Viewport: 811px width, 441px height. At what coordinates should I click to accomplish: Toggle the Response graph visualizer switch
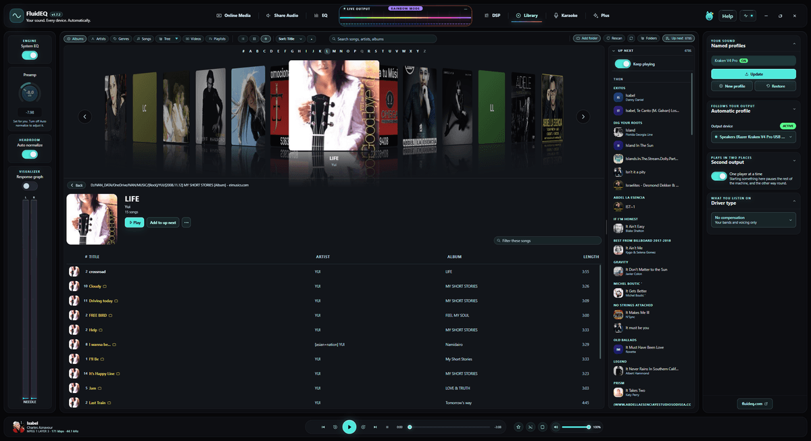30,186
